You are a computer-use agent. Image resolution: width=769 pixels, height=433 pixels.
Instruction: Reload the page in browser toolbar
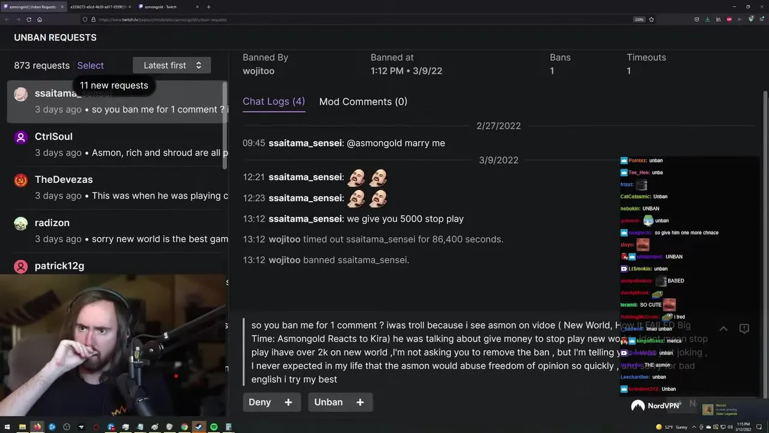(x=28, y=19)
